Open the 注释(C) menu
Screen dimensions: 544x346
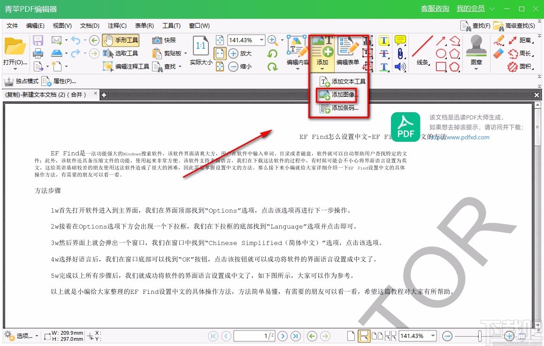pyautogui.click(x=117, y=26)
